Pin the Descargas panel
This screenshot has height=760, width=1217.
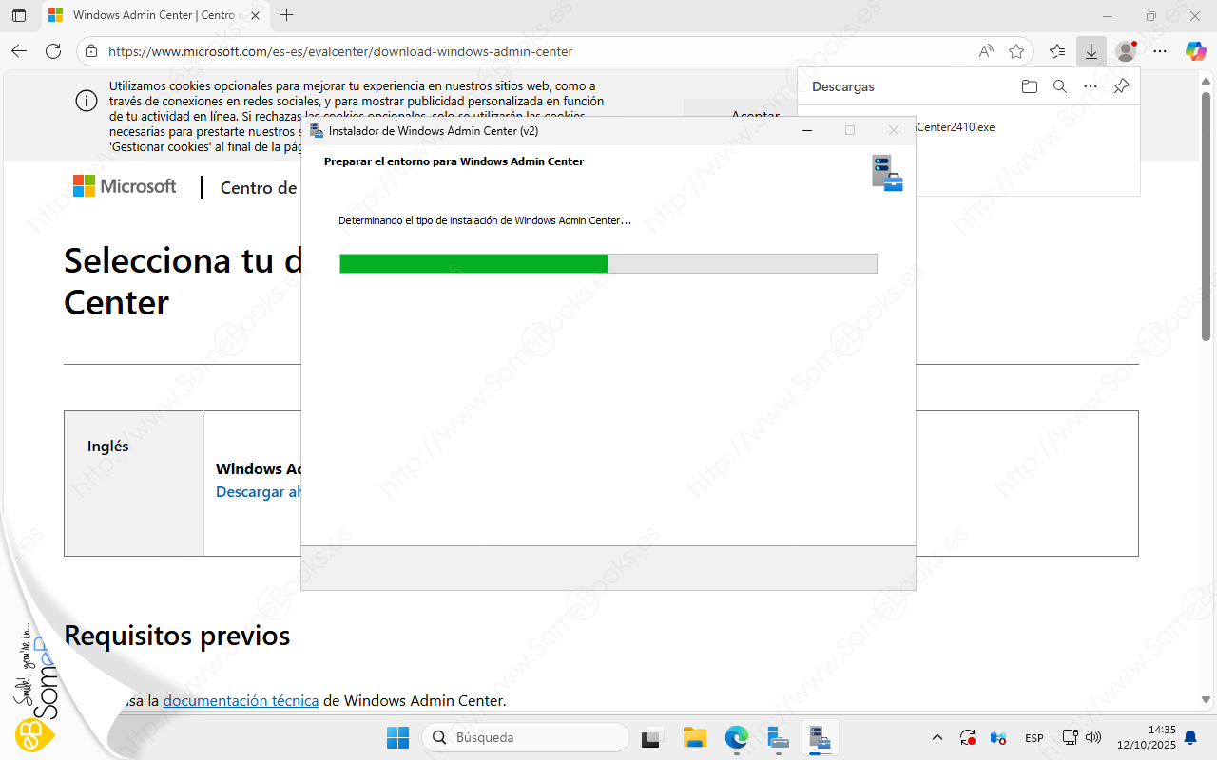[1121, 86]
